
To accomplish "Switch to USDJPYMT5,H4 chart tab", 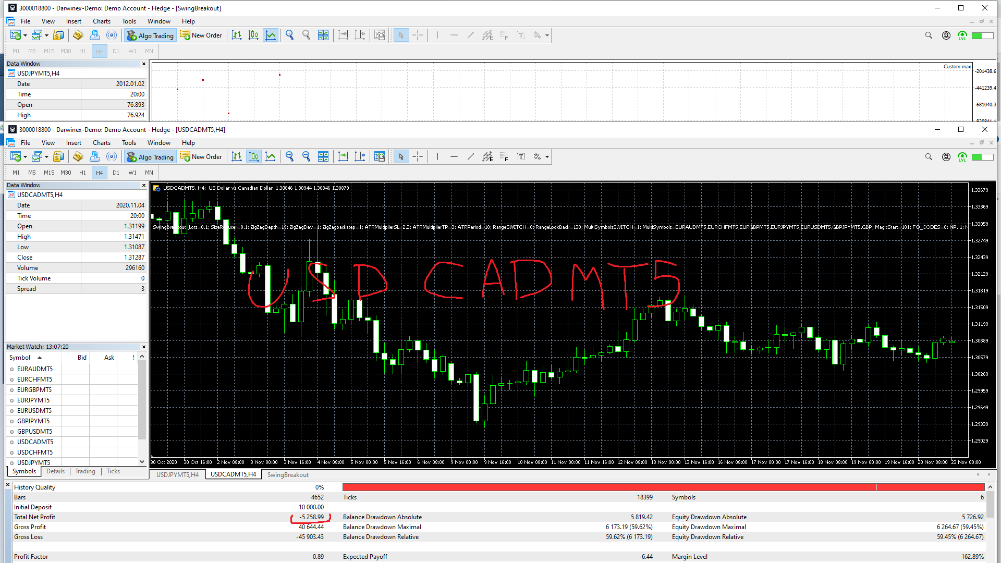I will [177, 475].
